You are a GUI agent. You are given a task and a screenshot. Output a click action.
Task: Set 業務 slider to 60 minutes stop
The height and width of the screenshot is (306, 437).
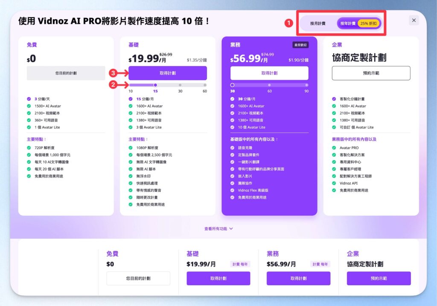[x=269, y=85]
